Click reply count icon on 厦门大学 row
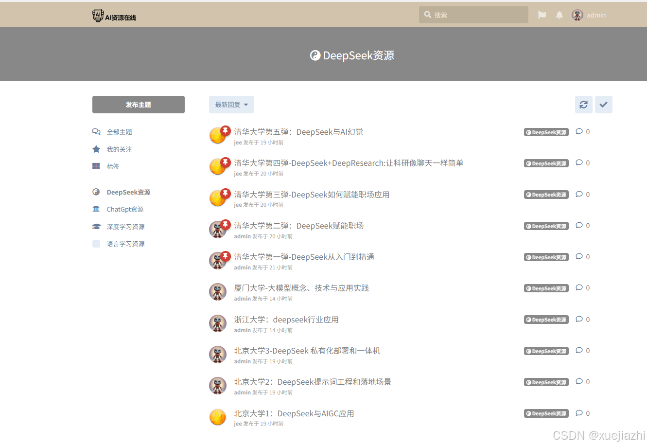647x446 pixels. 579,287
